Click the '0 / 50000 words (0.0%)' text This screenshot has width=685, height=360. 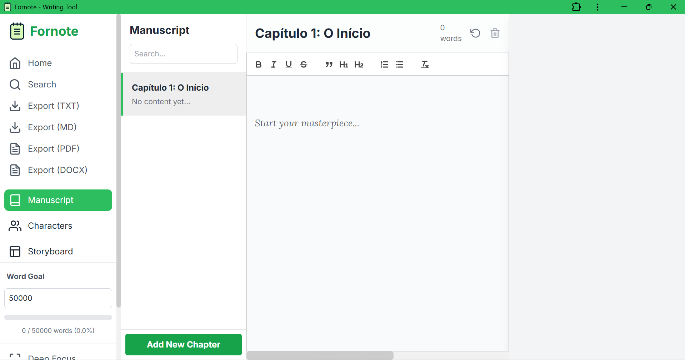[58, 331]
